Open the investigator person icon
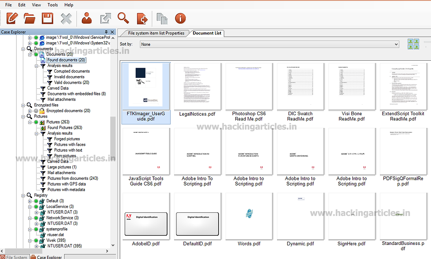431x259 pixels. pos(87,18)
